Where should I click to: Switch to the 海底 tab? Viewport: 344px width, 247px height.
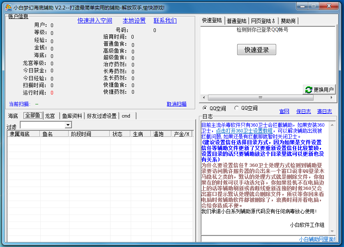point(13,116)
